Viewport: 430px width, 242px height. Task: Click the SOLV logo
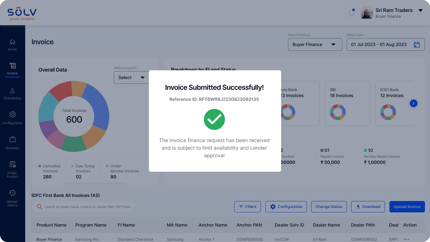click(22, 13)
